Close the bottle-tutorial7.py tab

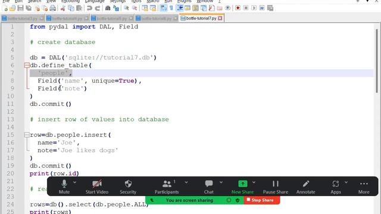(x=220, y=18)
